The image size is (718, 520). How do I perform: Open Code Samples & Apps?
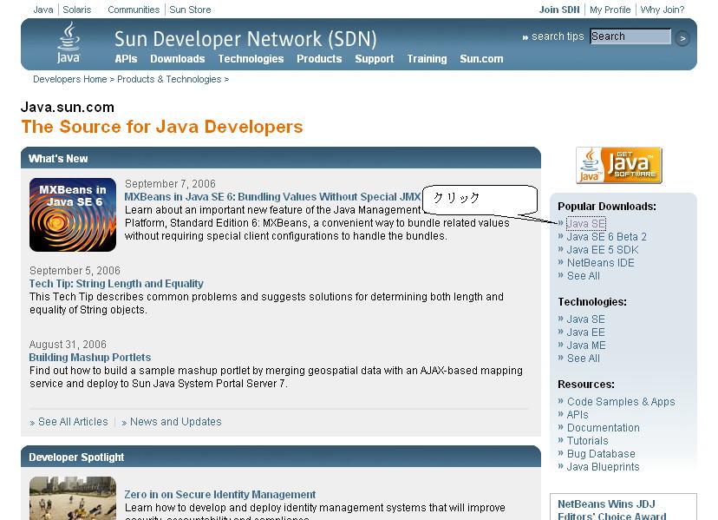click(621, 402)
